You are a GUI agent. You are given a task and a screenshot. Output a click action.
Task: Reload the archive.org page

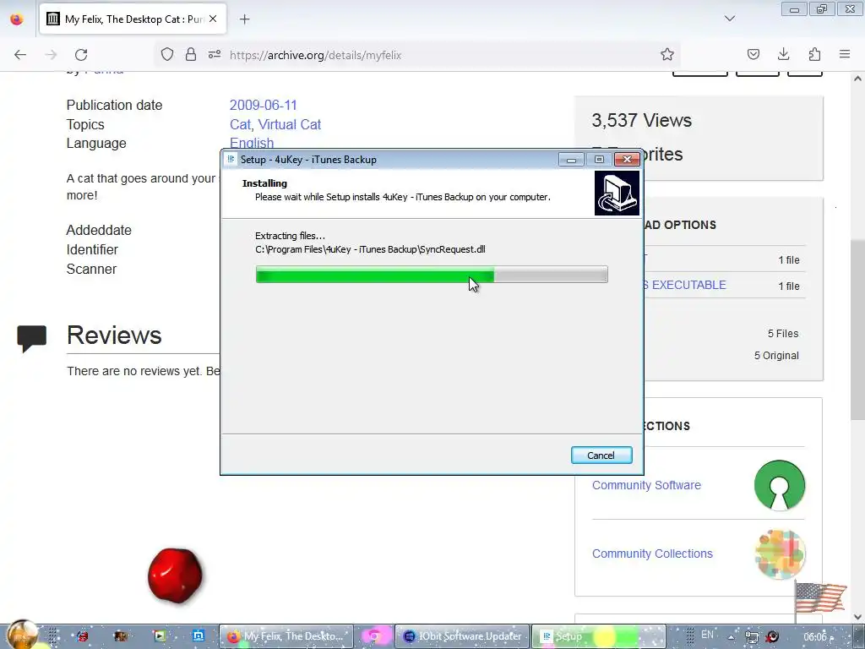pos(81,55)
